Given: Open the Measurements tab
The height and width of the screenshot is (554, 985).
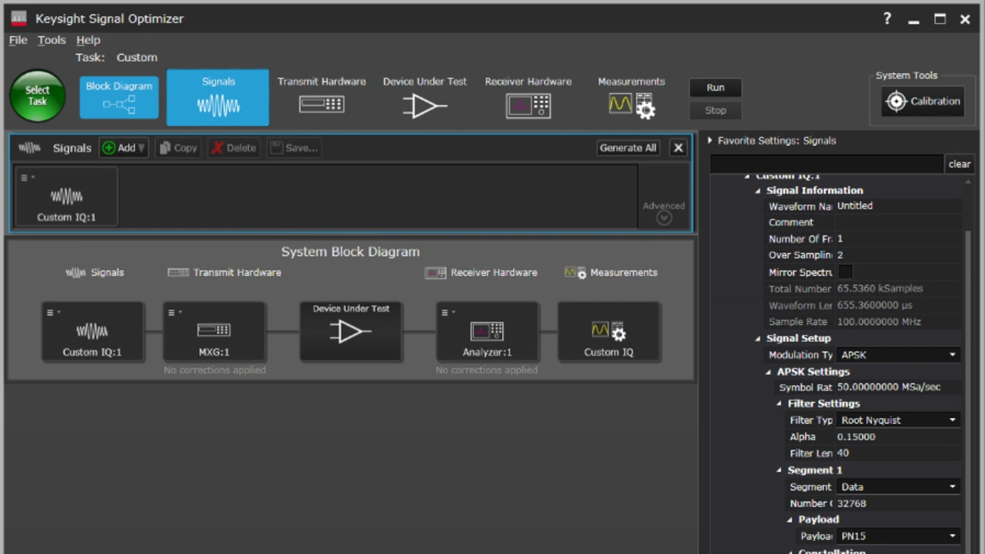Looking at the screenshot, I should point(631,97).
